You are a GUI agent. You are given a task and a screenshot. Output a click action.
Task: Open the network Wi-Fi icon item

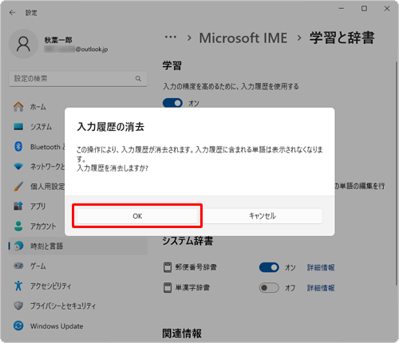[x=18, y=167]
